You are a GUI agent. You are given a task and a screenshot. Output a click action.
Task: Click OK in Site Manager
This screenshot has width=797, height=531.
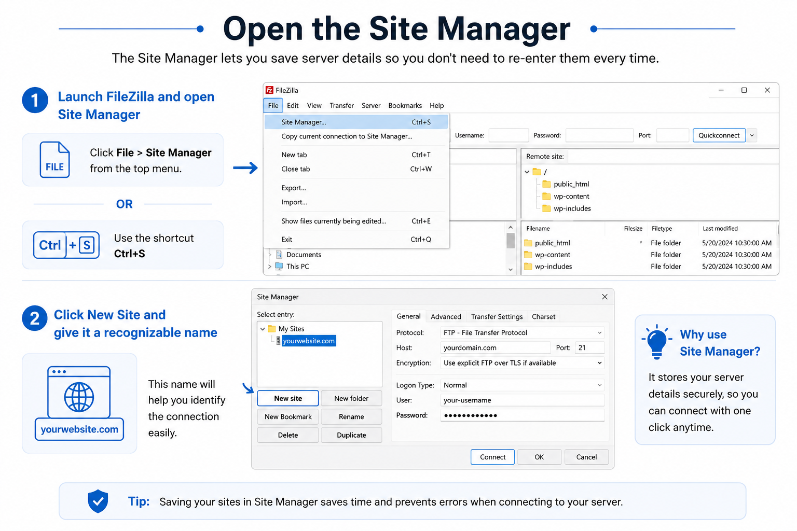(539, 457)
